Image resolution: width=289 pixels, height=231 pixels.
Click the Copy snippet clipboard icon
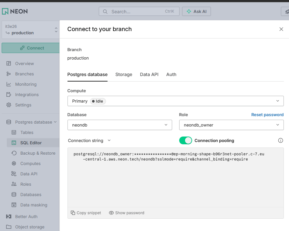73,213
